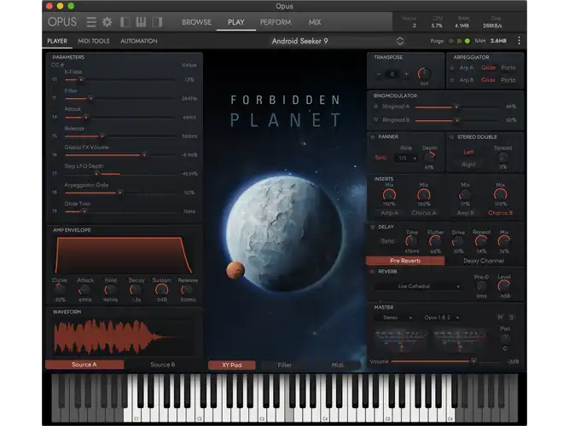The width and height of the screenshot is (569, 426).
Task: Click the Master Pan knob
Action: (505, 338)
